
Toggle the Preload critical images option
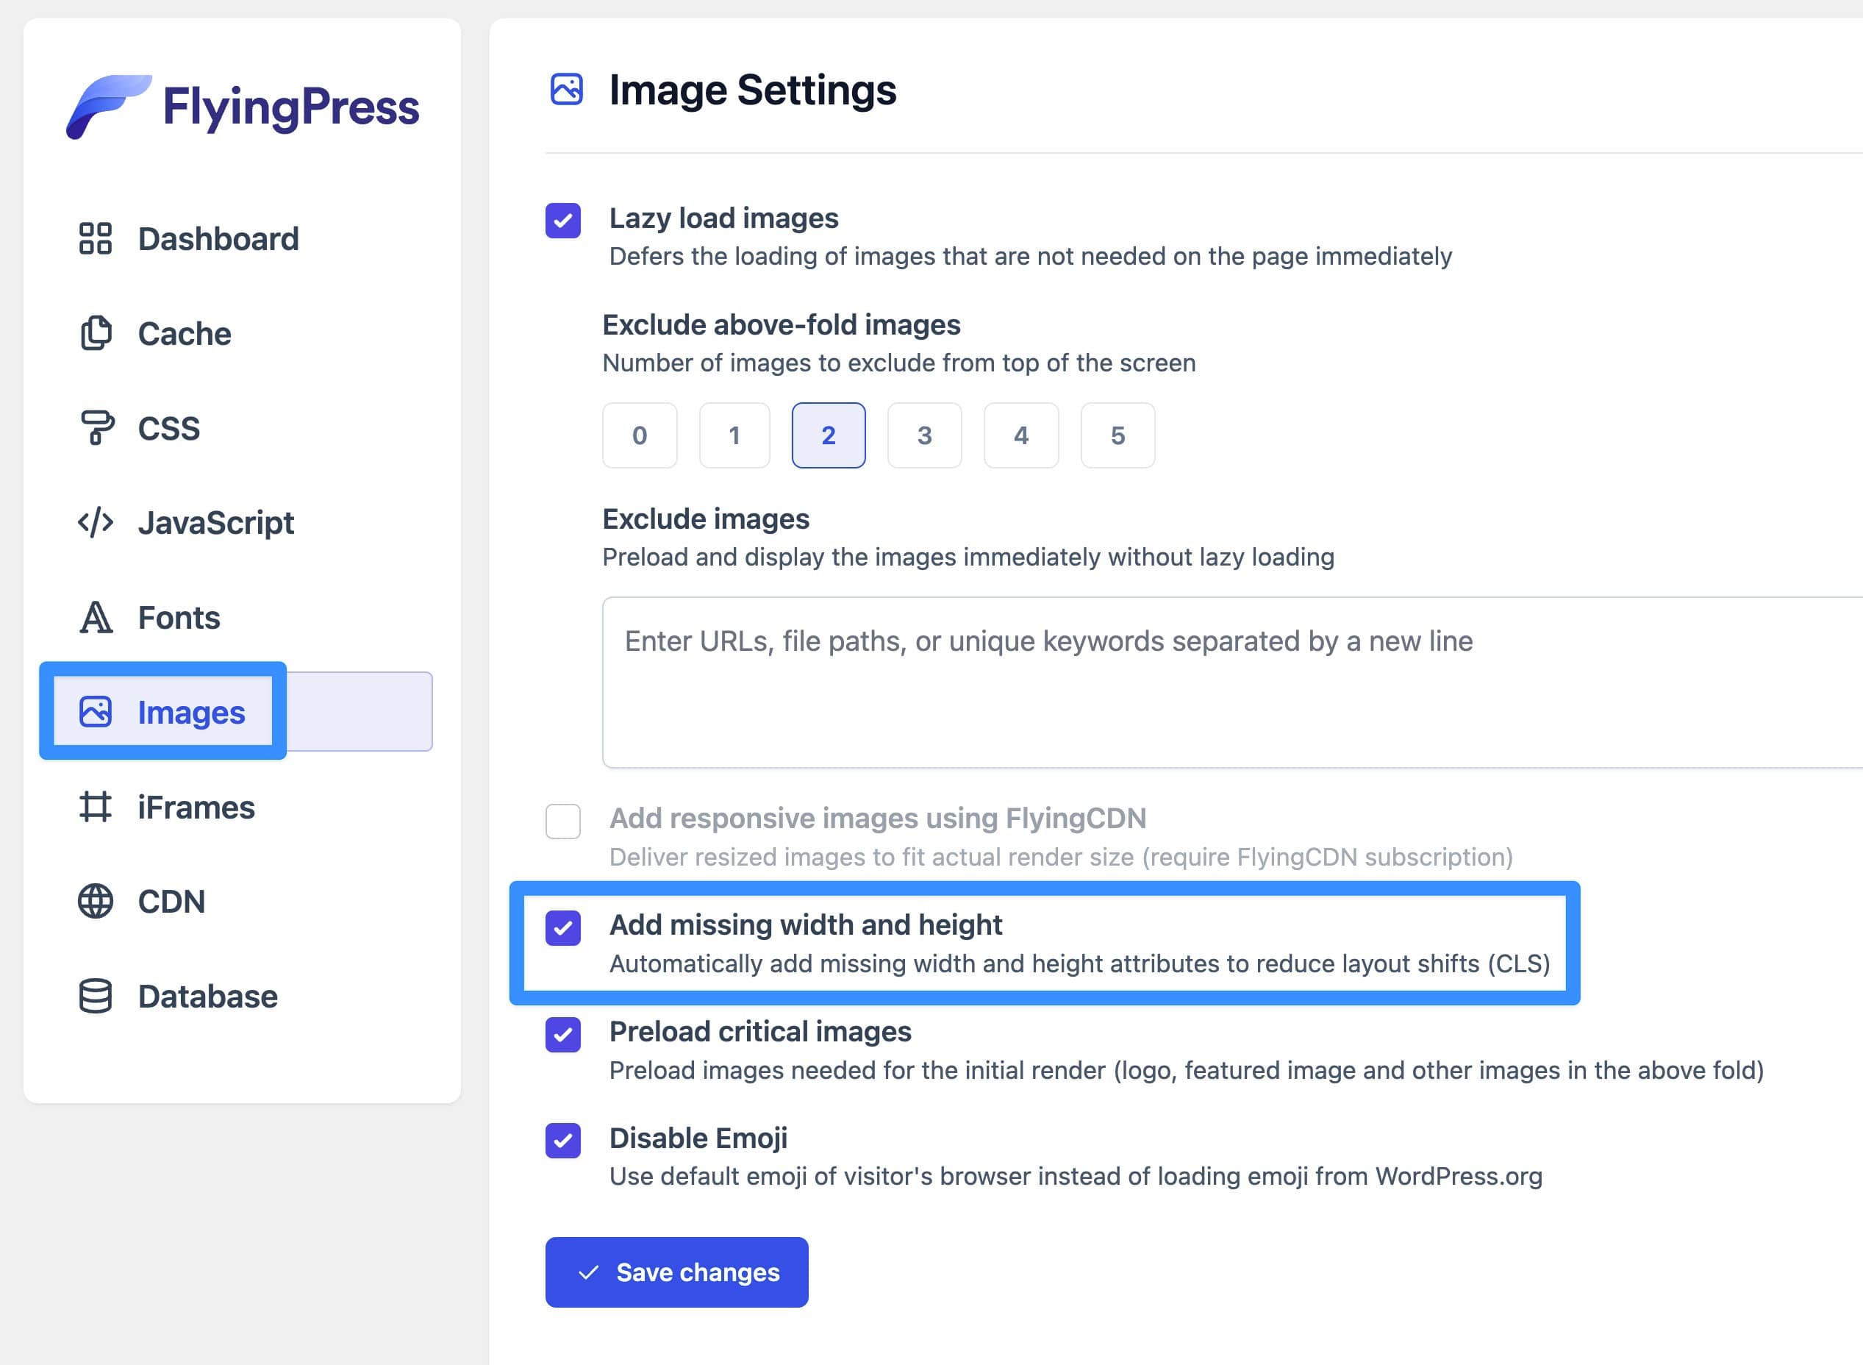[x=562, y=1035]
